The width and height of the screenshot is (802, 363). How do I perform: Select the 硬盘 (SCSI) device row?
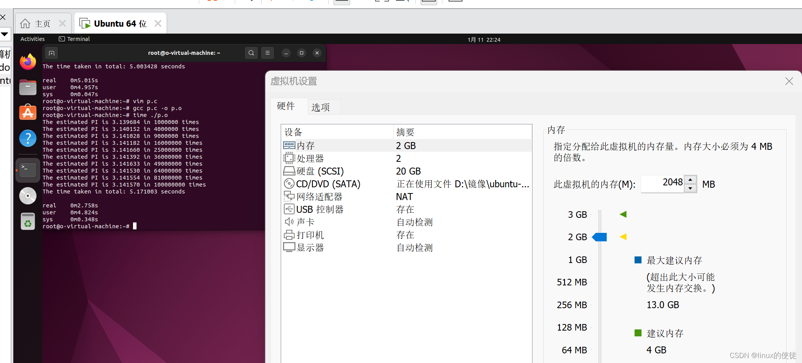(x=407, y=171)
